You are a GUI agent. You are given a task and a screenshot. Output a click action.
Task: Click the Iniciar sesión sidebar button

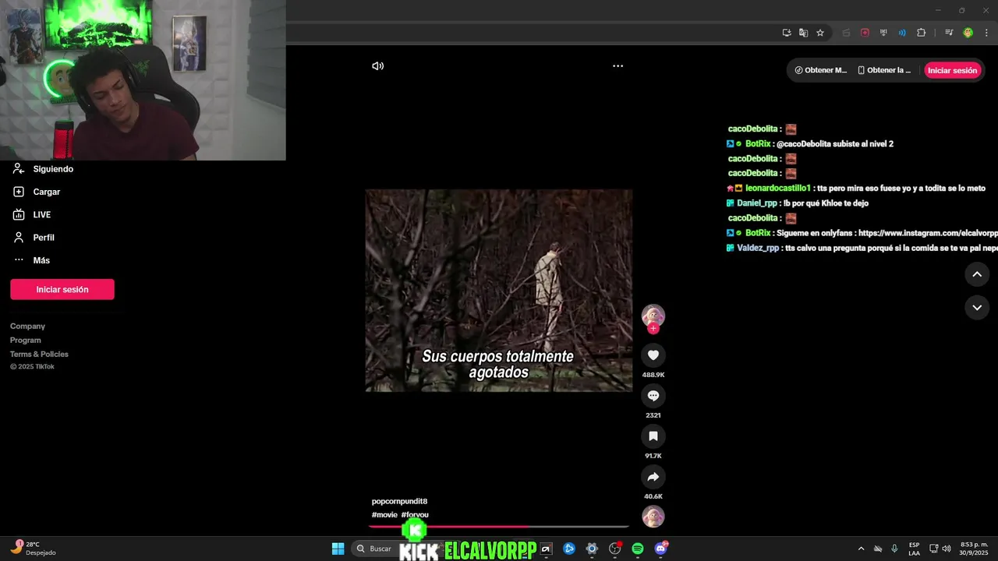(x=62, y=289)
